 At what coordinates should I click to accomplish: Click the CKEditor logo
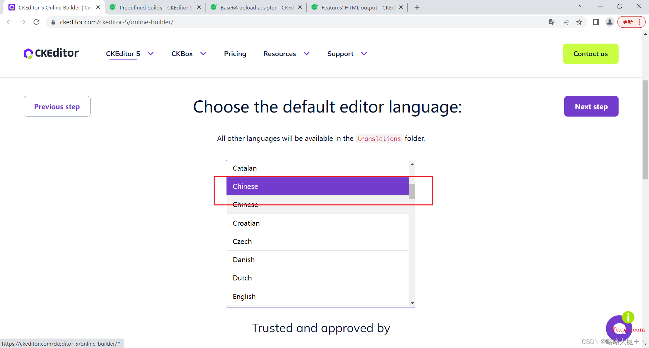pos(51,53)
